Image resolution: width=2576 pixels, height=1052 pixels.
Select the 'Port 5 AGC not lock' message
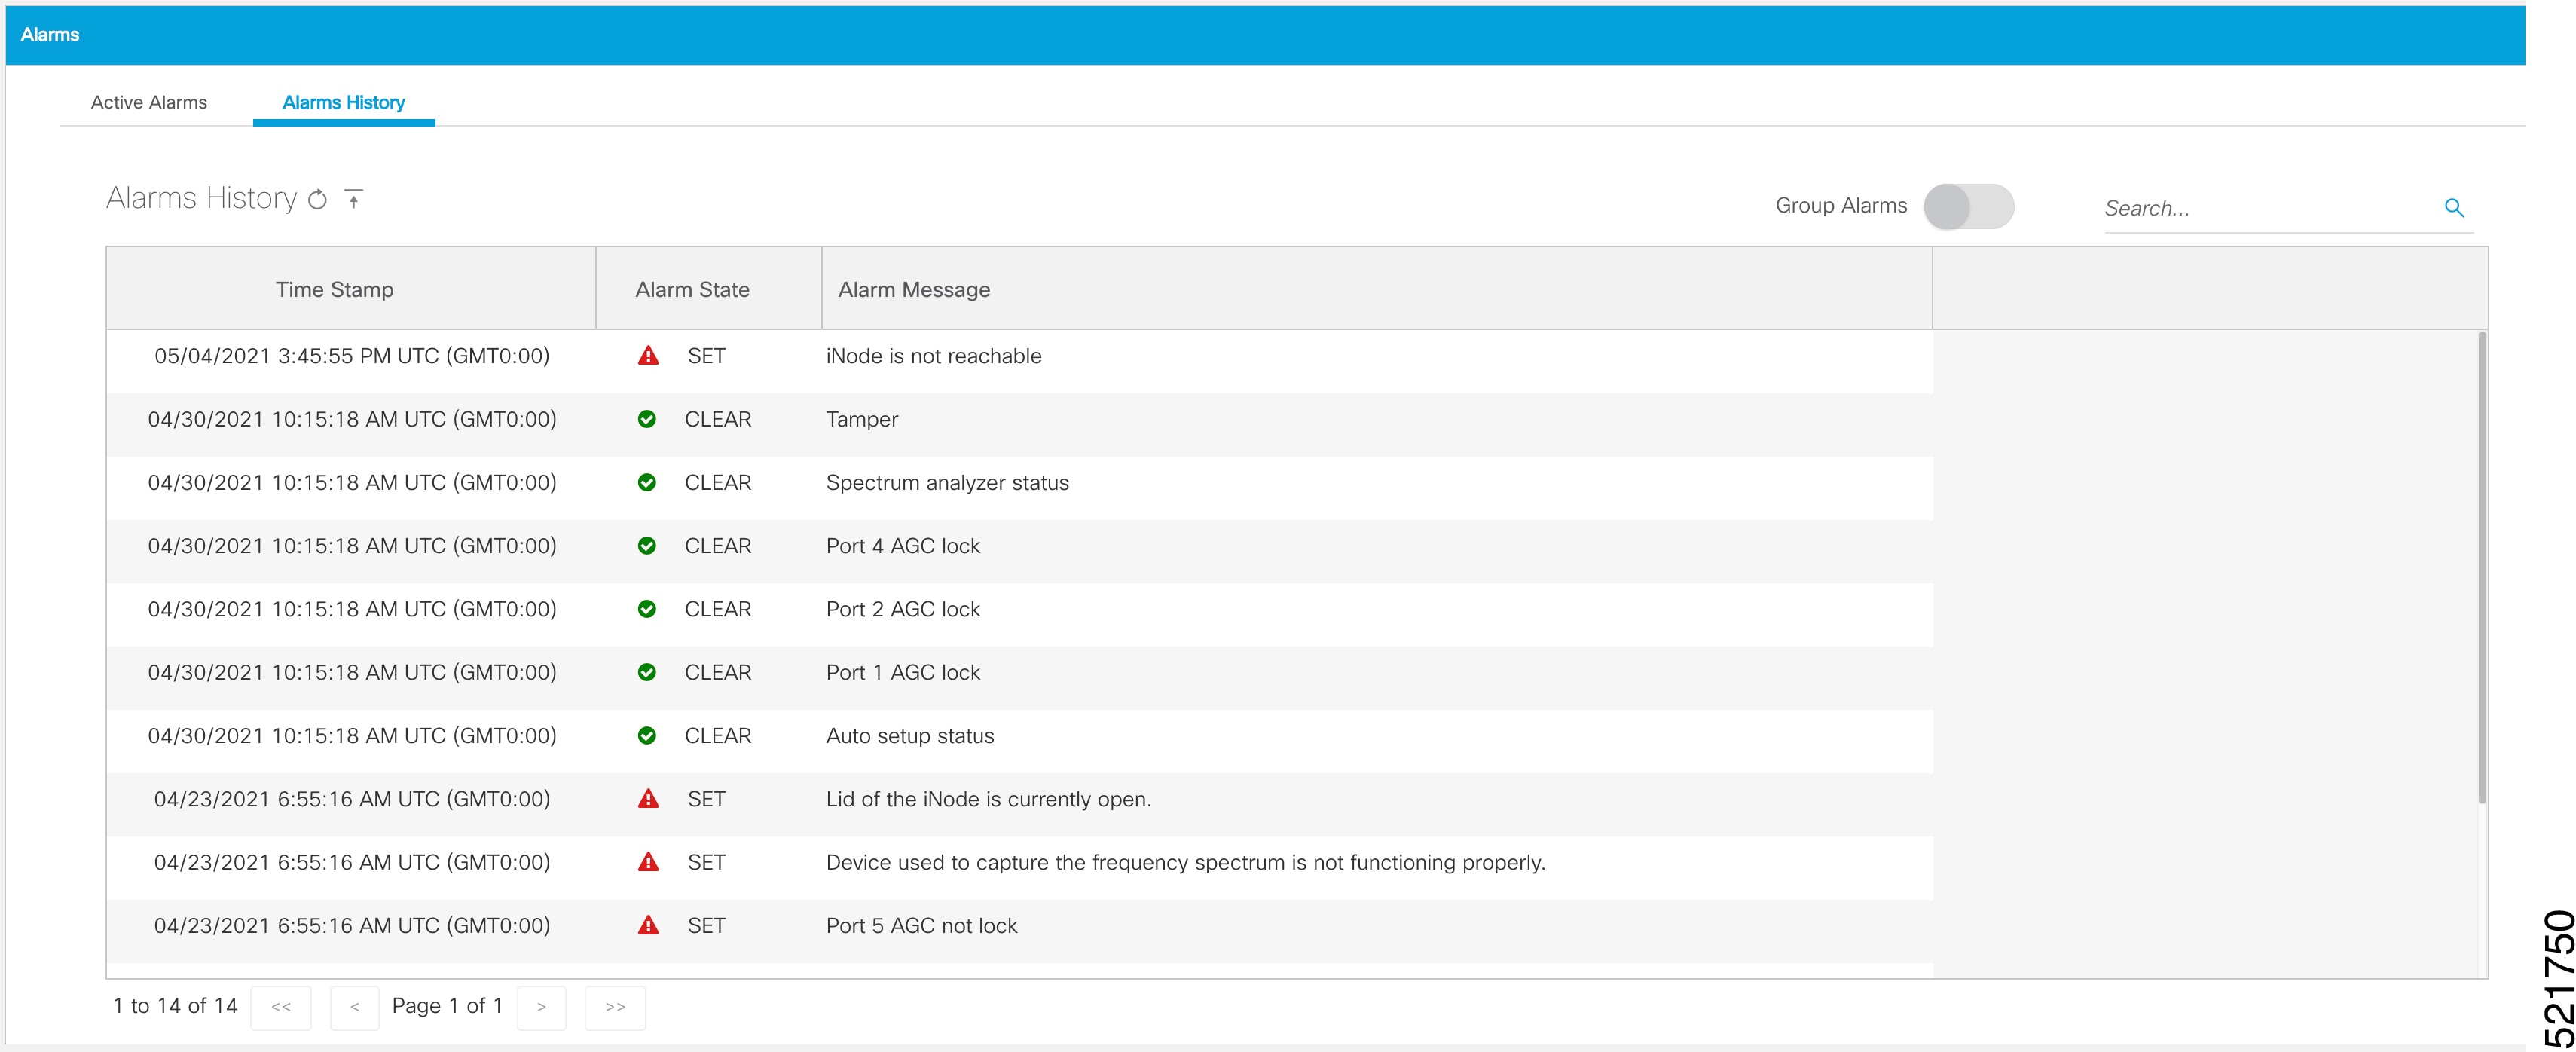pyautogui.click(x=921, y=925)
